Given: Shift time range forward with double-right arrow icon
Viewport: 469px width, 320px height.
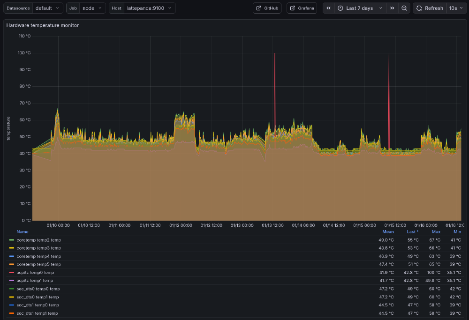Looking at the screenshot, I should (392, 7).
